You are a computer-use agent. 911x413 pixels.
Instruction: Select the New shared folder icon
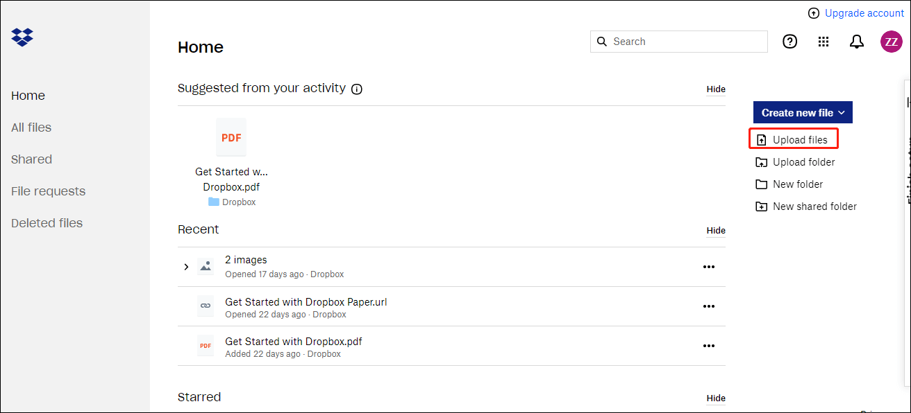coord(762,206)
